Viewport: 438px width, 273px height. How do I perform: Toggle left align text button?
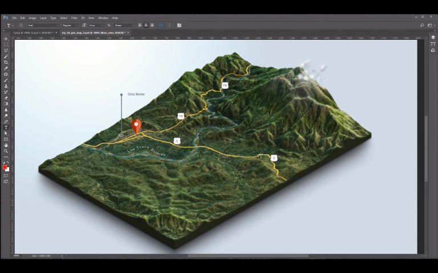click(x=140, y=25)
